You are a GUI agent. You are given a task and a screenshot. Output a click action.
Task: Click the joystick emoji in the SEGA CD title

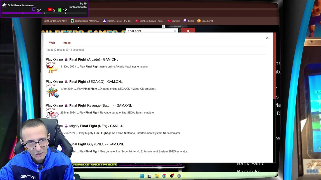(x=66, y=82)
